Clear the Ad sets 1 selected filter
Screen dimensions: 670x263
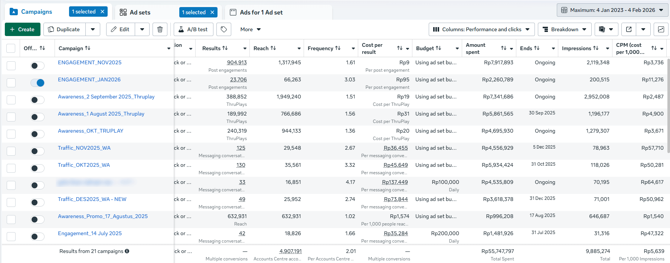point(212,12)
